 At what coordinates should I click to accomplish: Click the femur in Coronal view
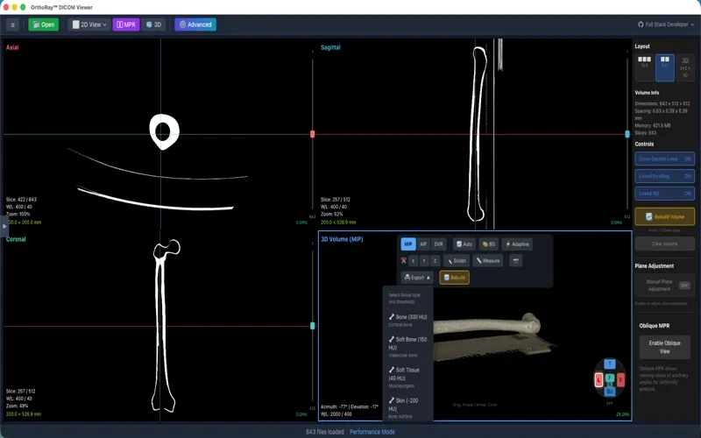[163, 326]
